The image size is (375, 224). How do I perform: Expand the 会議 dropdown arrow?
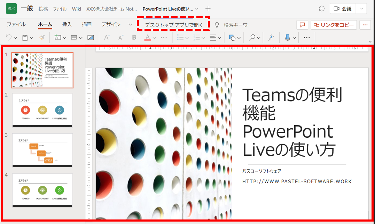click(x=362, y=9)
